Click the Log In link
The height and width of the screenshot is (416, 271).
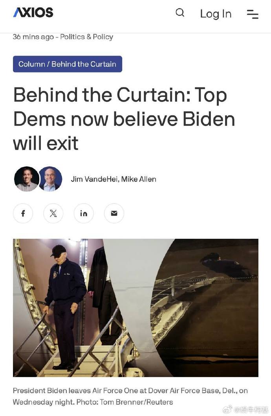[x=216, y=14]
